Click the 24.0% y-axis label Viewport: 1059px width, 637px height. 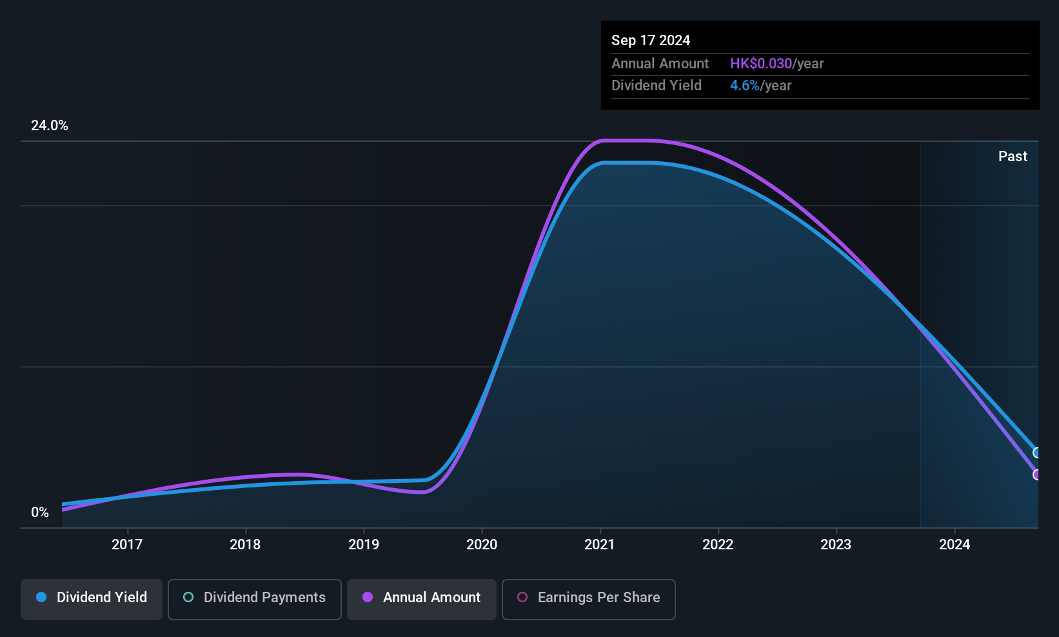click(x=50, y=126)
